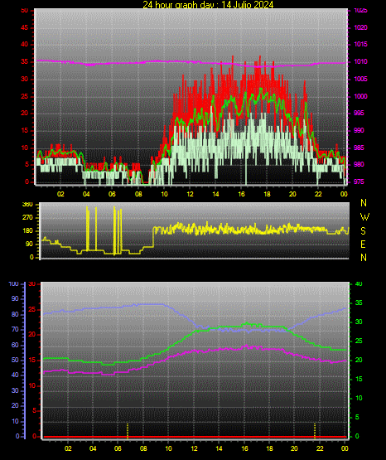Click the magenta 990 pressure axis label
The image size is (386, 460).
pyautogui.click(x=359, y=130)
